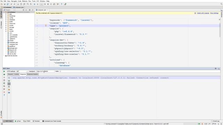Screen dimensions: 223x125
Task: Switch to the Request tab
Action: (10, 74)
